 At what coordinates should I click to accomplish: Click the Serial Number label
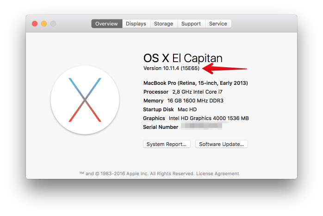click(161, 127)
